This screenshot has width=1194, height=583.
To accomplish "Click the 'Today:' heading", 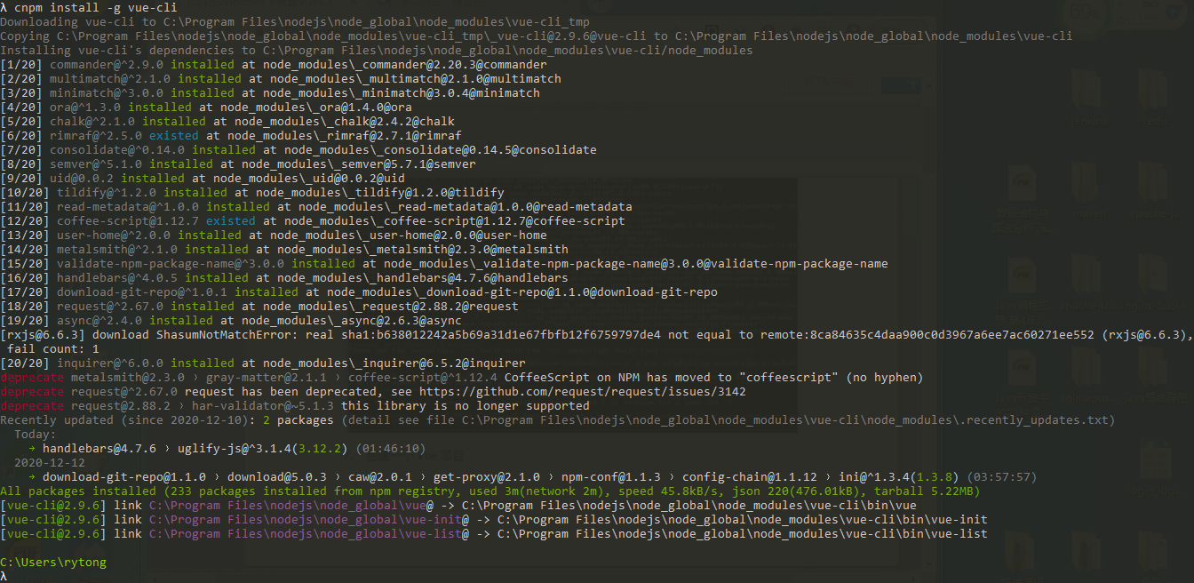I will (36, 434).
